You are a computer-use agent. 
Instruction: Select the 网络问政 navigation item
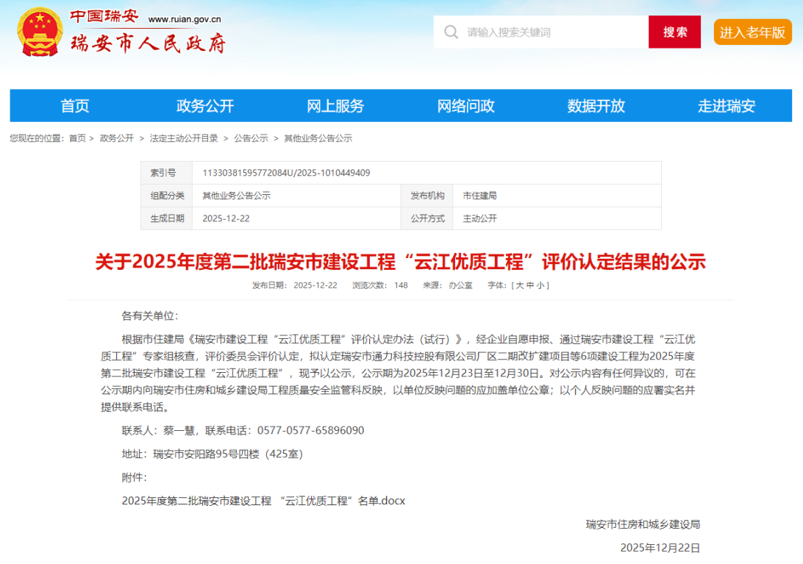pyautogui.click(x=466, y=106)
